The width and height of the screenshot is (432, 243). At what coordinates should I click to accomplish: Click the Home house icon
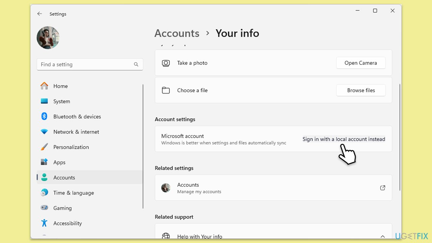coord(44,86)
